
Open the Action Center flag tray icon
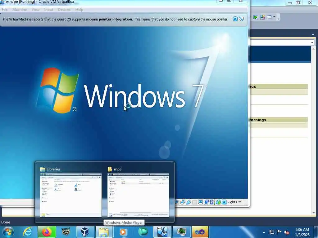tap(279, 232)
